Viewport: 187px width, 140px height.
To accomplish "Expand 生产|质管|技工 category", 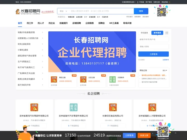I will coord(30,61).
